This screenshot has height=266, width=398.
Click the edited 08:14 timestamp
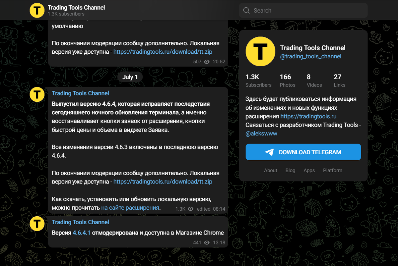tap(211, 209)
